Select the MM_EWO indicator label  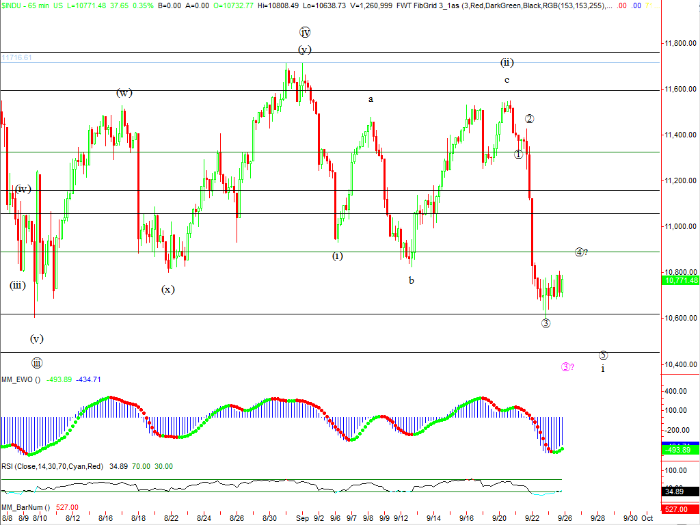21,379
